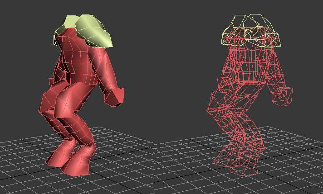Image resolution: width=323 pixels, height=194 pixels.
Task: Select the large yellow shoulder pad on shaded model
Action: pyautogui.click(x=94, y=31)
